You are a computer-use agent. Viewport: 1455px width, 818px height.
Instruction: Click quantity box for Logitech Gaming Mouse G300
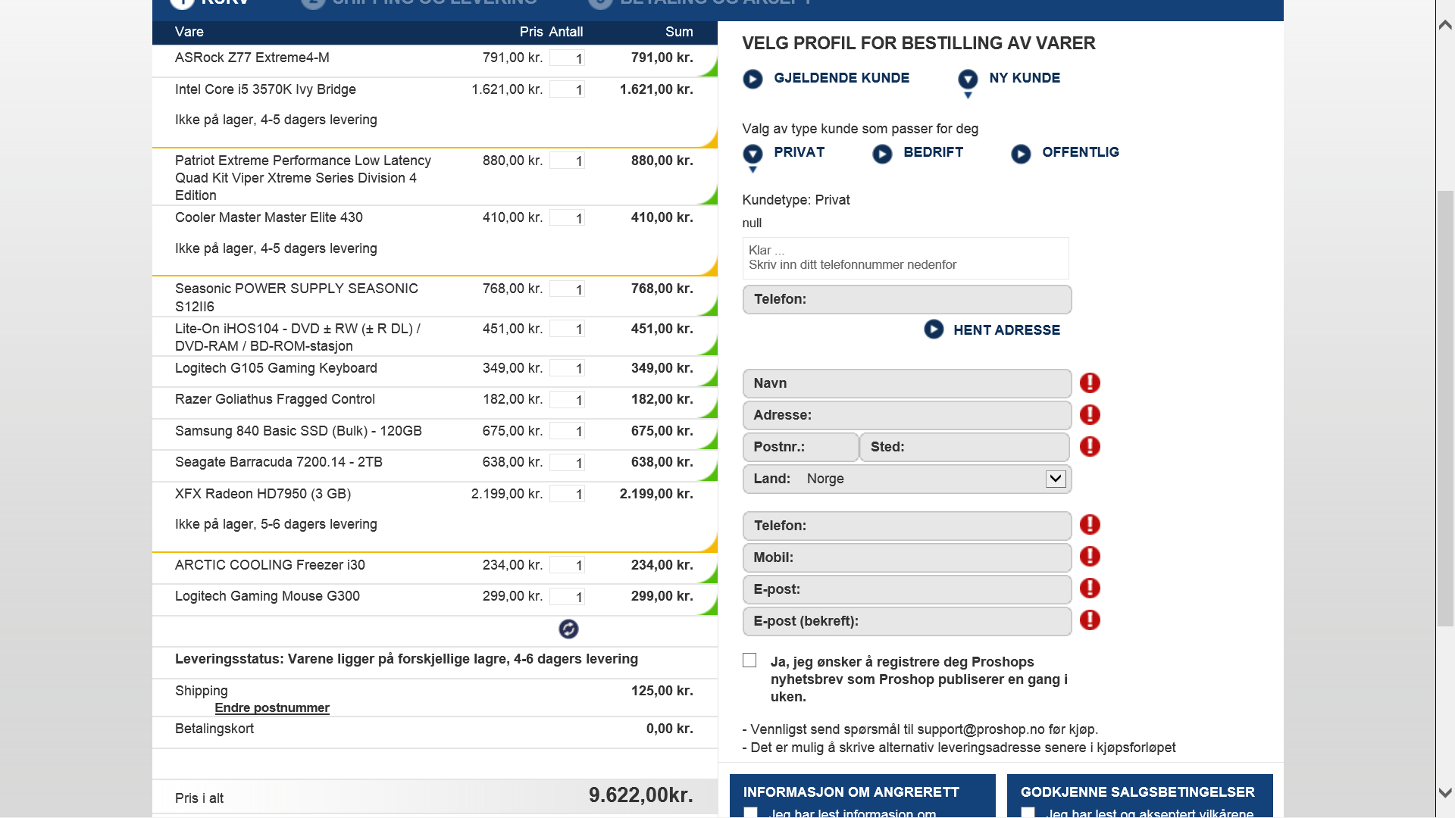567,597
